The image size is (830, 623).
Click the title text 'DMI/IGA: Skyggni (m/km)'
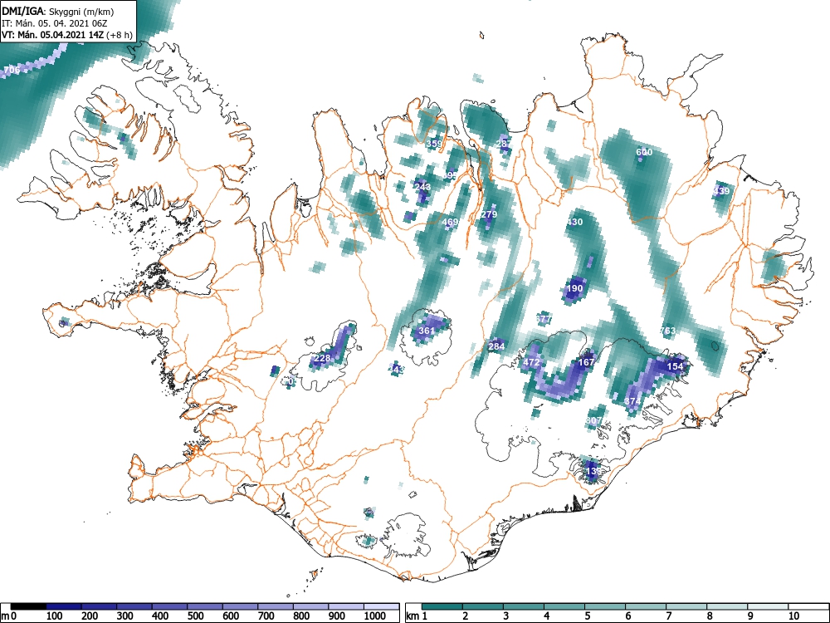[x=58, y=11]
